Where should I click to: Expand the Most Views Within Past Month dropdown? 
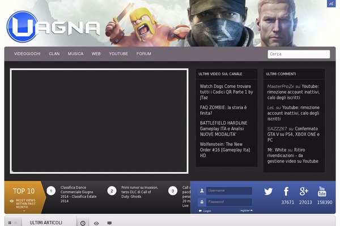pos(24,211)
